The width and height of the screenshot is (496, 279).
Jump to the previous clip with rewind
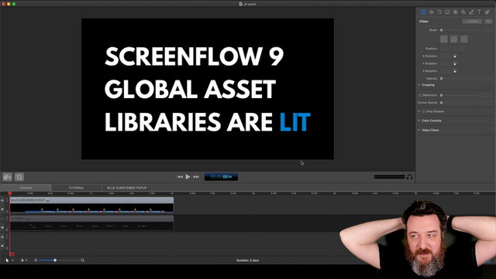[180, 177]
